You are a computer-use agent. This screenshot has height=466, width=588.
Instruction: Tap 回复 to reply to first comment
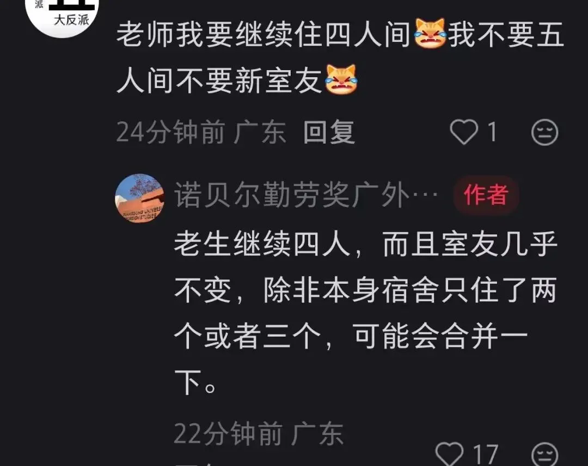click(328, 132)
